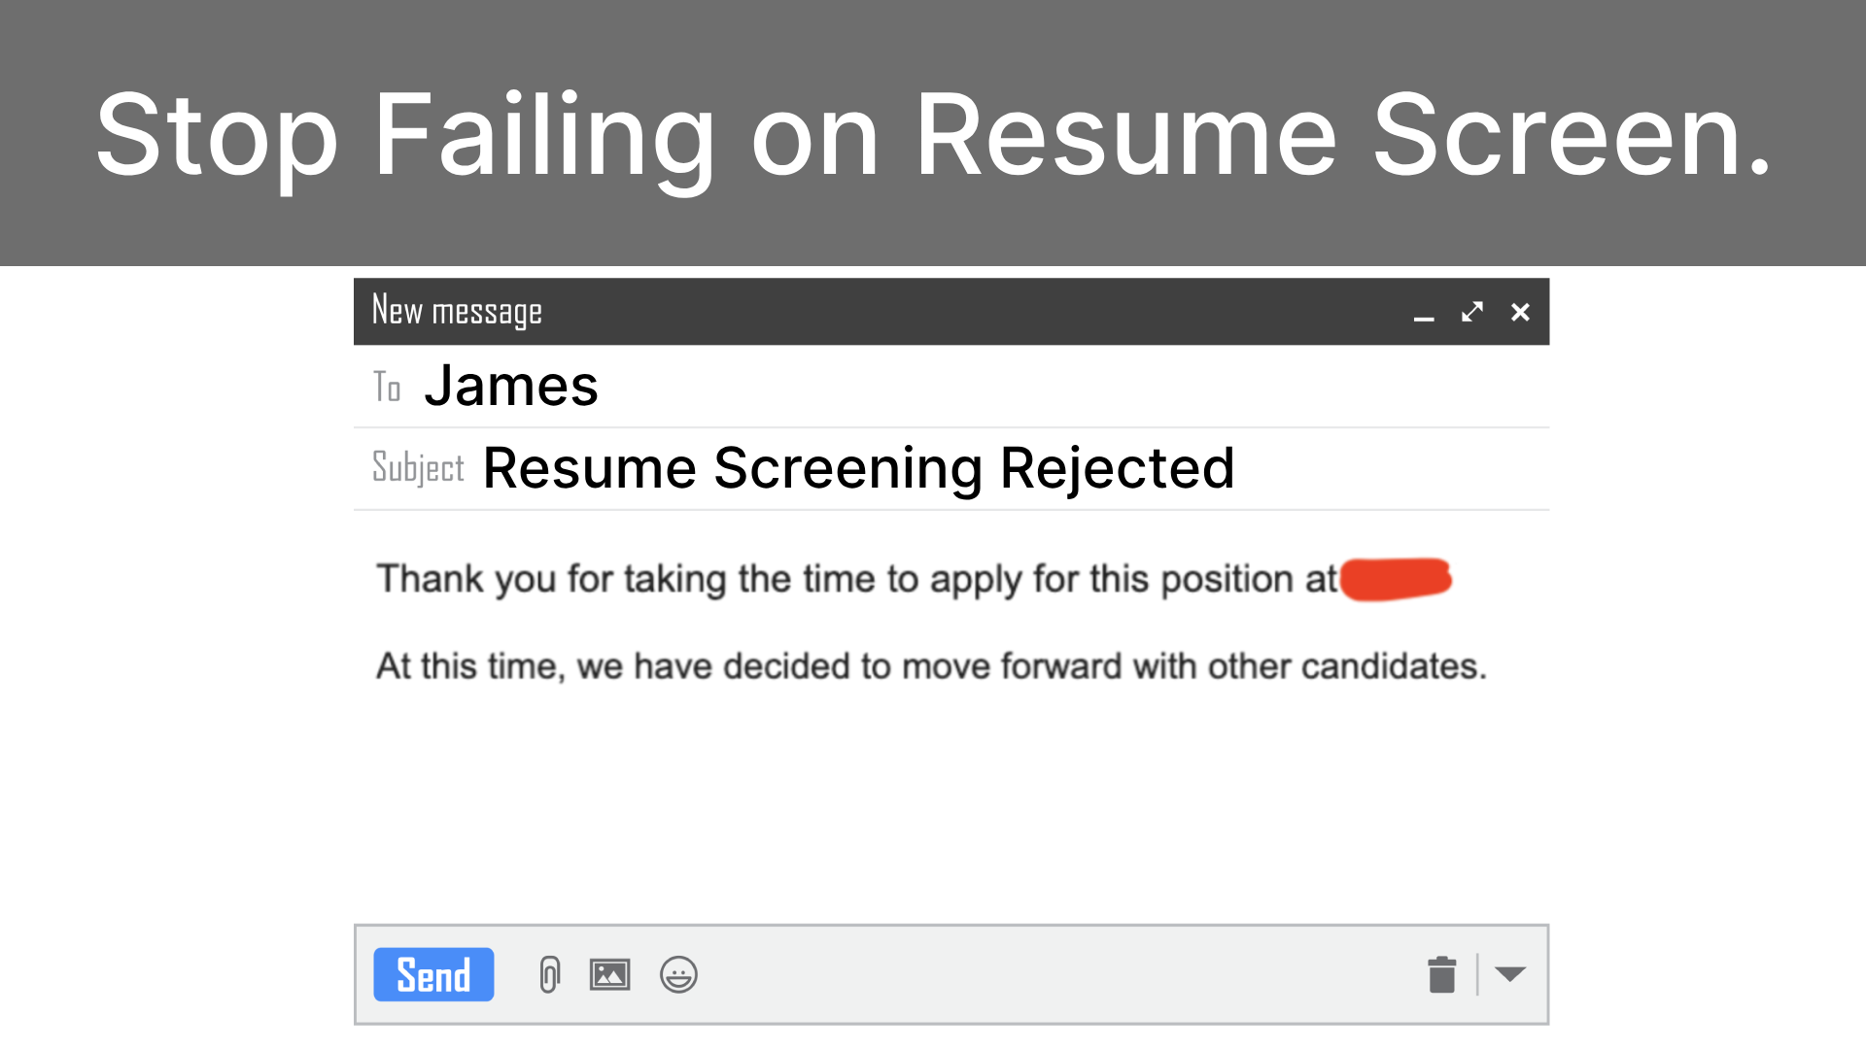
Task: Click the name James in recipient line
Action: click(x=511, y=387)
